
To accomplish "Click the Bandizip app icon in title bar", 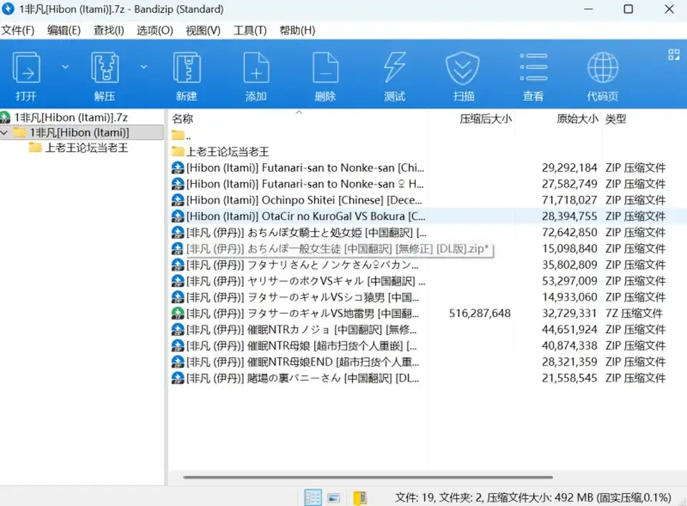I will point(7,9).
